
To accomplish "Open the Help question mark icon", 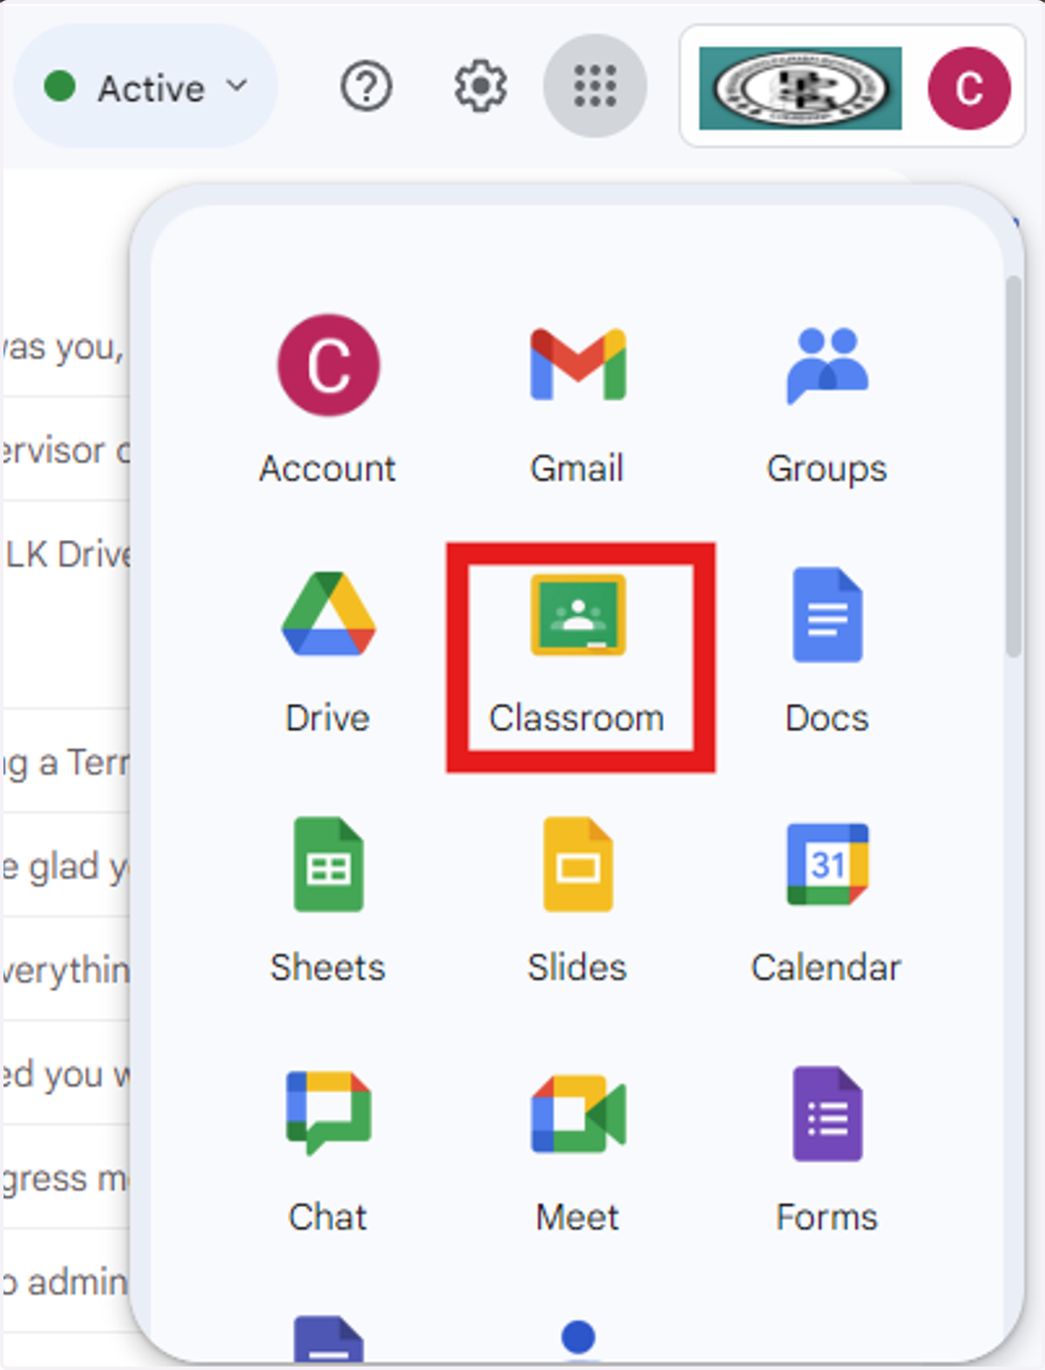I will coord(366,86).
